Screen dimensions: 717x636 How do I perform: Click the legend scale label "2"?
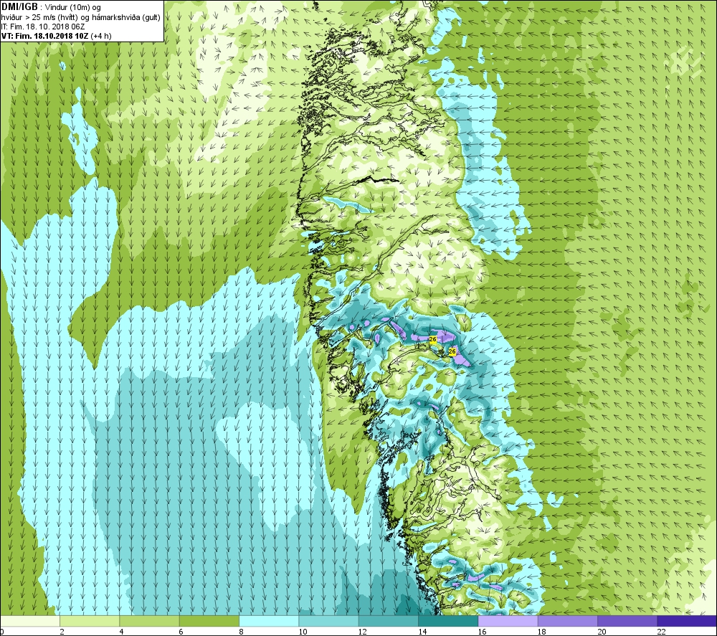click(x=62, y=632)
